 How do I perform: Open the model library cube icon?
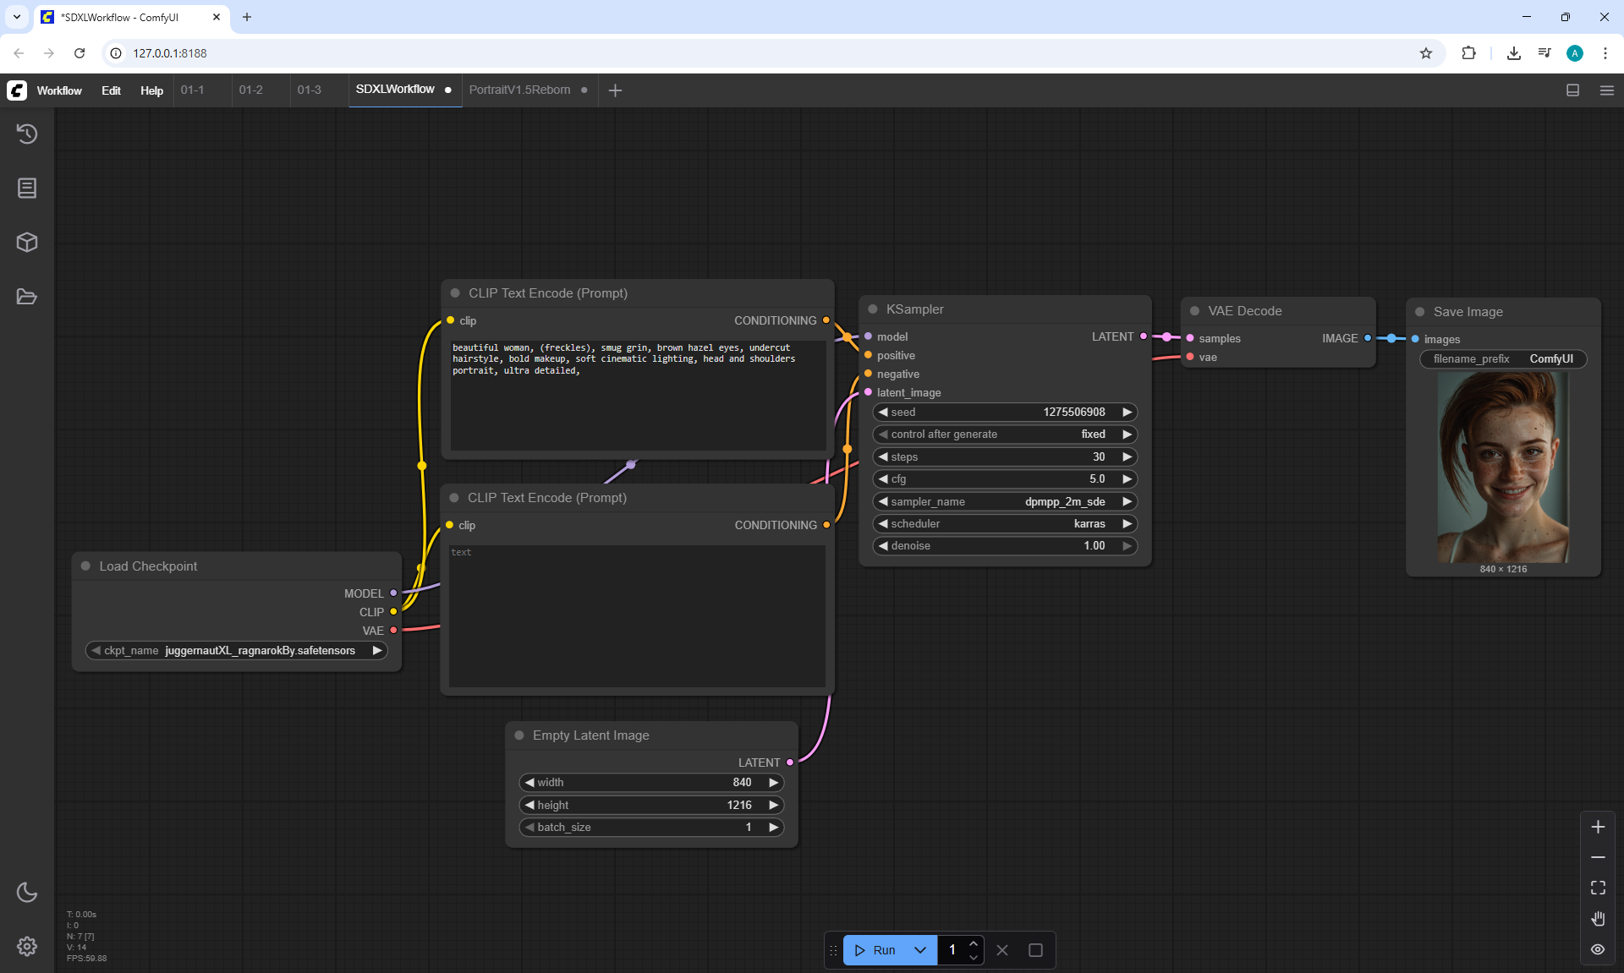pyautogui.click(x=27, y=243)
